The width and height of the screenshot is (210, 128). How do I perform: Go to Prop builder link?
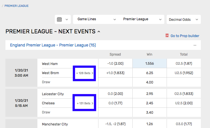[185, 36]
